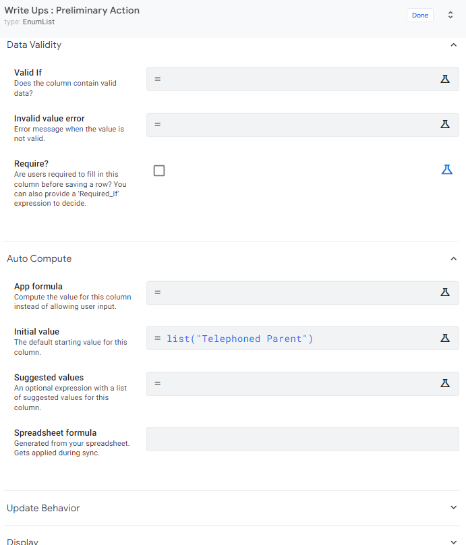The width and height of the screenshot is (466, 545).
Task: Click the Invalid value error field
Action: pos(302,125)
